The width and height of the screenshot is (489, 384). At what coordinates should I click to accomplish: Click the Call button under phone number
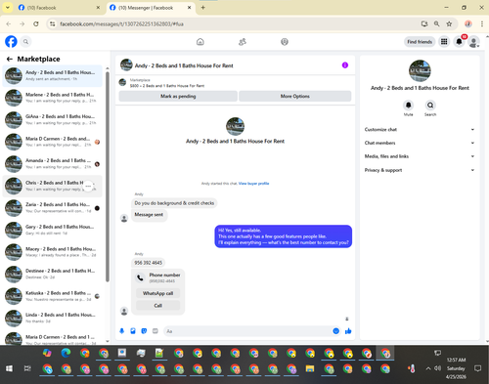click(x=157, y=306)
